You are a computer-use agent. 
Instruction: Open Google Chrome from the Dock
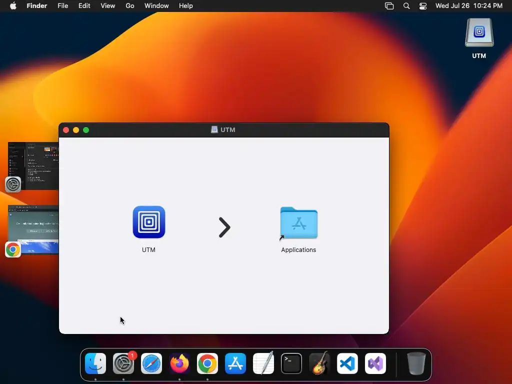point(207,363)
